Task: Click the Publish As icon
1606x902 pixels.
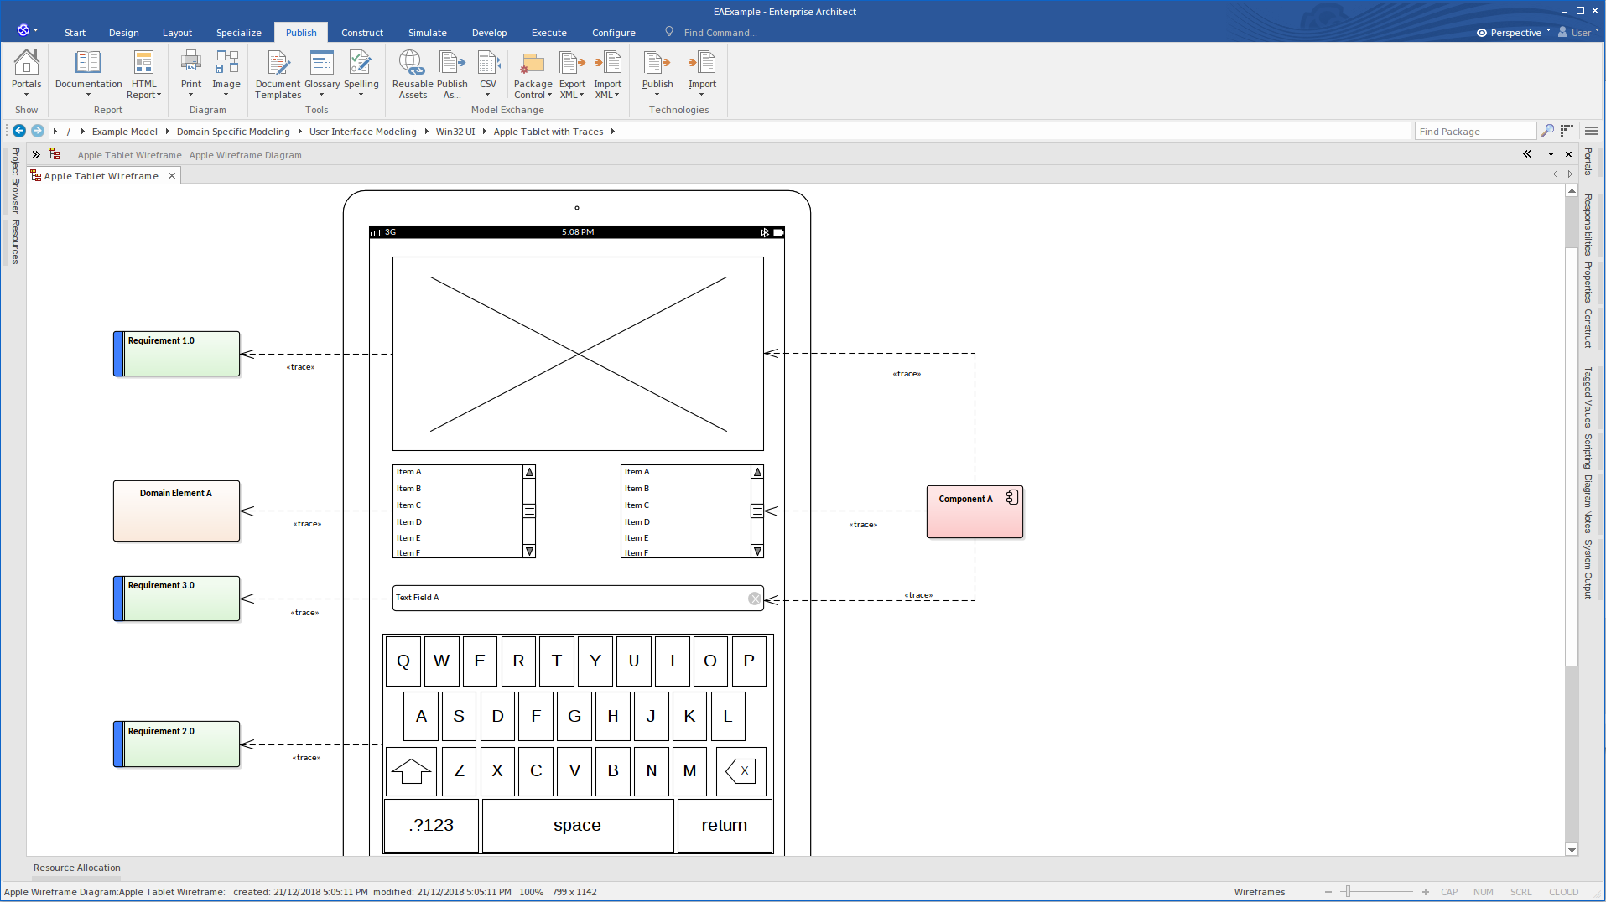Action: pos(452,74)
